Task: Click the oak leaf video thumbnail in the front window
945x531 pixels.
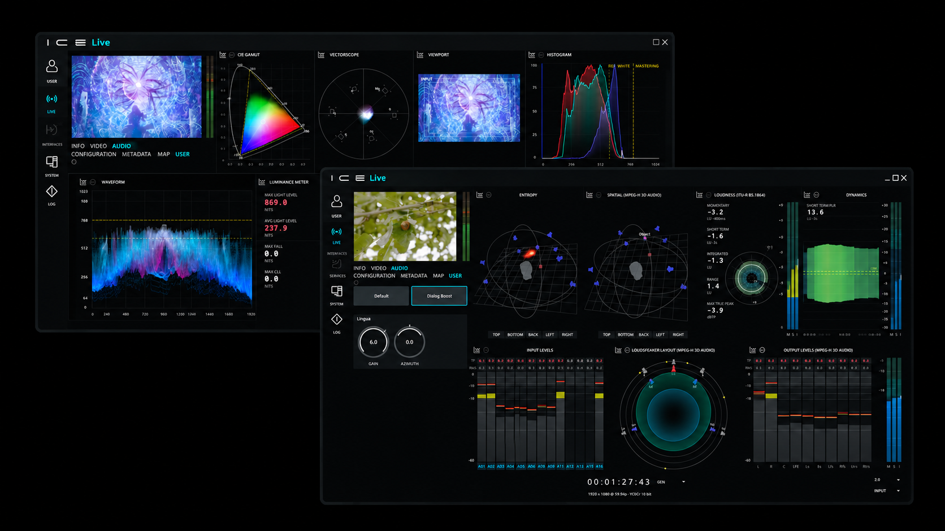Action: 405,227
